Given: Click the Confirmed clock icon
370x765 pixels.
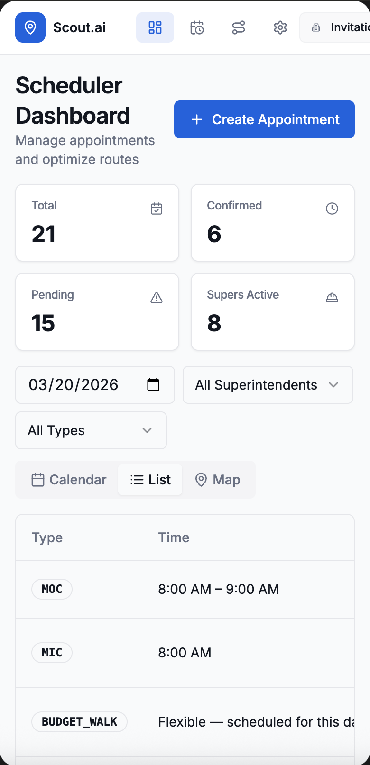Looking at the screenshot, I should tap(332, 209).
